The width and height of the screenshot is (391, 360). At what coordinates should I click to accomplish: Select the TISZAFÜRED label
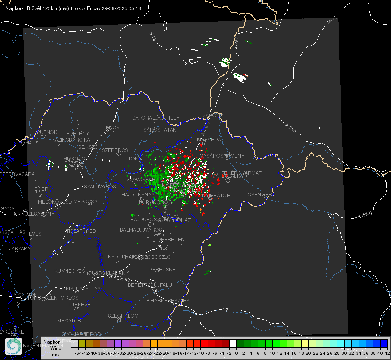[81, 231]
